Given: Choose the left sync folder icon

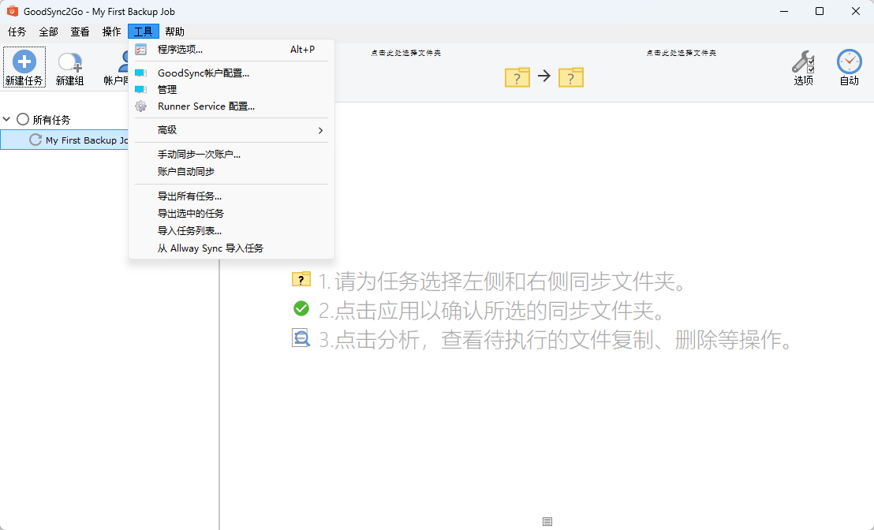Looking at the screenshot, I should tap(517, 77).
